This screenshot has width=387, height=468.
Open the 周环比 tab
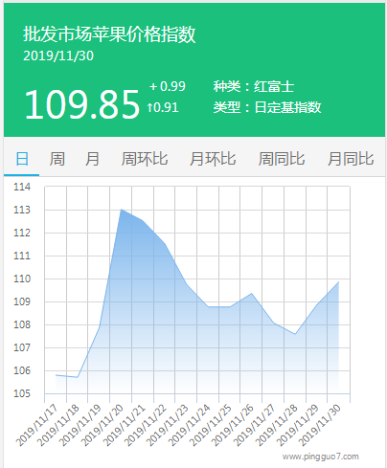click(145, 159)
